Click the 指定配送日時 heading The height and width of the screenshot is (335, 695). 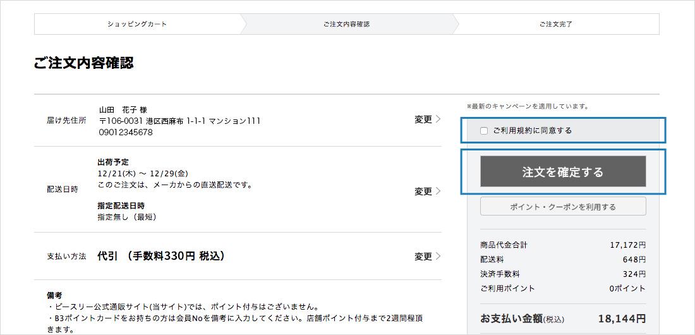121,206
